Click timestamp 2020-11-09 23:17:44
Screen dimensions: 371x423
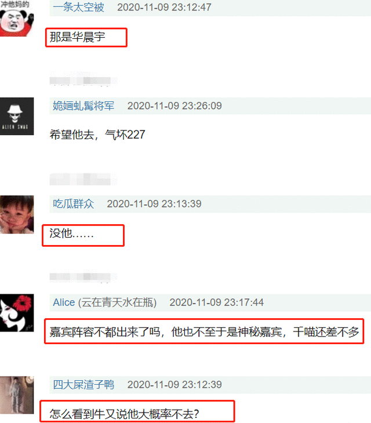click(216, 302)
